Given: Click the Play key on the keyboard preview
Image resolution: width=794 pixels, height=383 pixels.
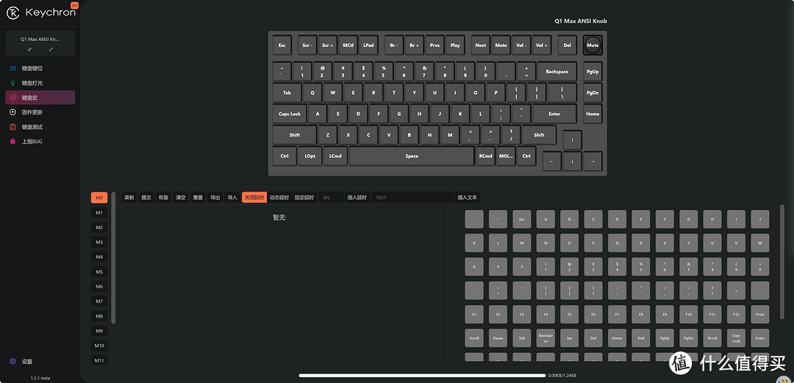Looking at the screenshot, I should [x=455, y=45].
